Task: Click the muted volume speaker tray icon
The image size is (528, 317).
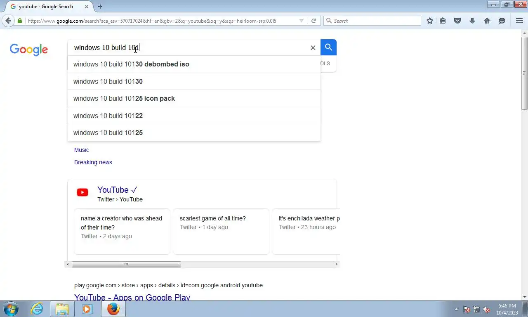Action: [487, 309]
